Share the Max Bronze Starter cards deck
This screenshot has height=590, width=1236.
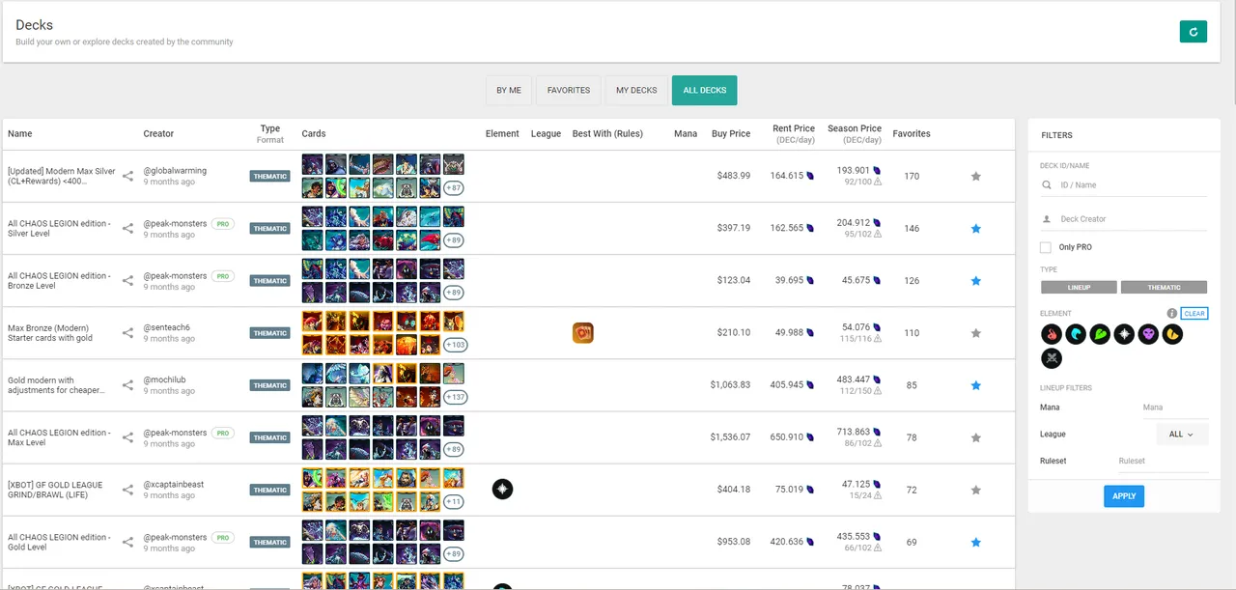(x=127, y=333)
